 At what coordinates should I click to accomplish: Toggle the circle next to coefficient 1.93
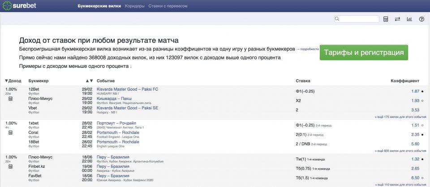click(x=422, y=101)
